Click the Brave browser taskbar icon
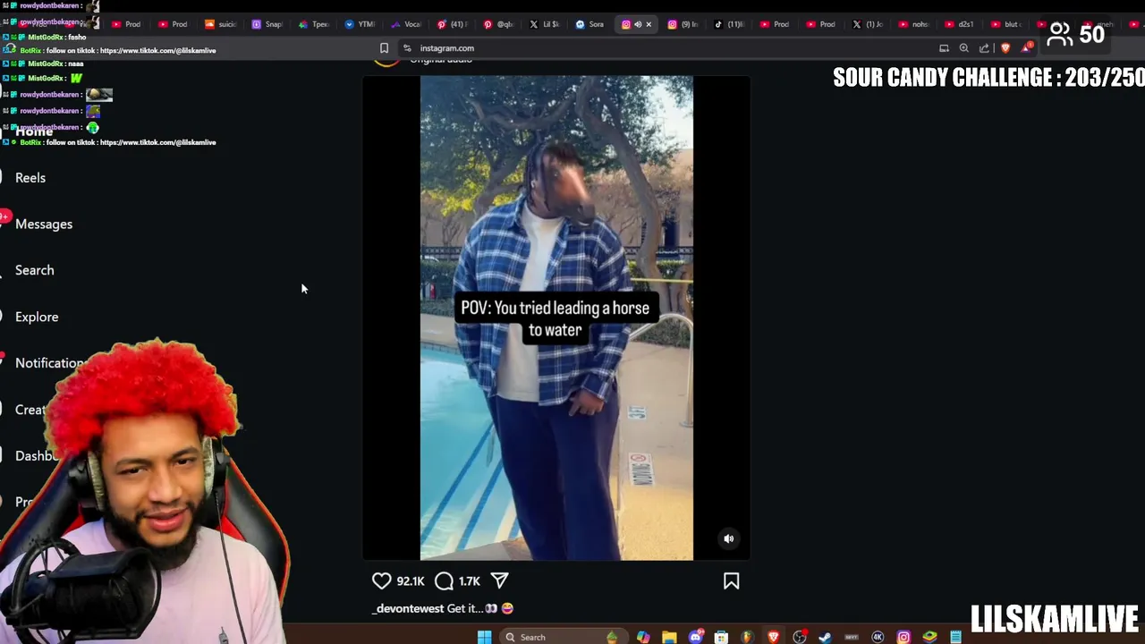 pyautogui.click(x=774, y=637)
